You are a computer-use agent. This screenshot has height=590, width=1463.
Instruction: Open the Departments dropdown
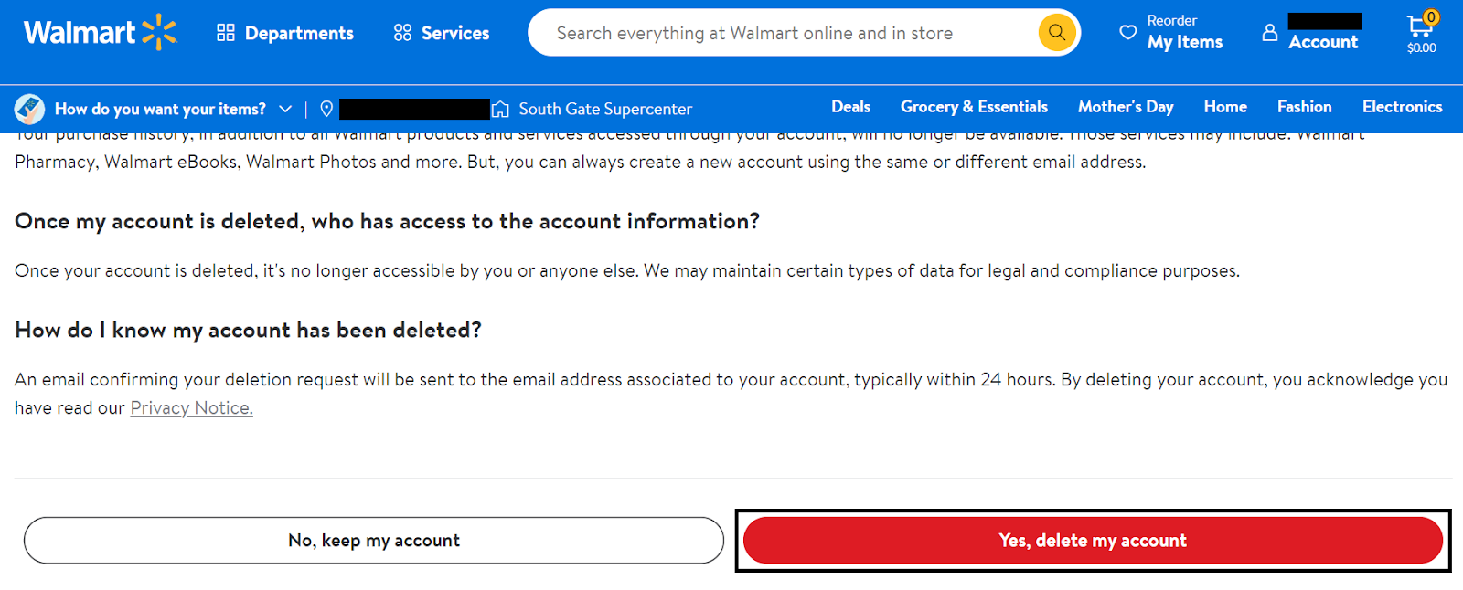click(298, 33)
